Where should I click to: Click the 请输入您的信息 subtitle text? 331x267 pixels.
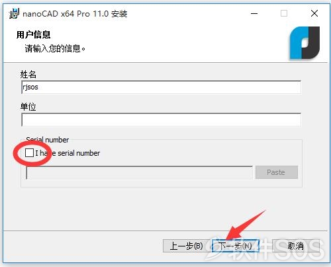click(55, 48)
